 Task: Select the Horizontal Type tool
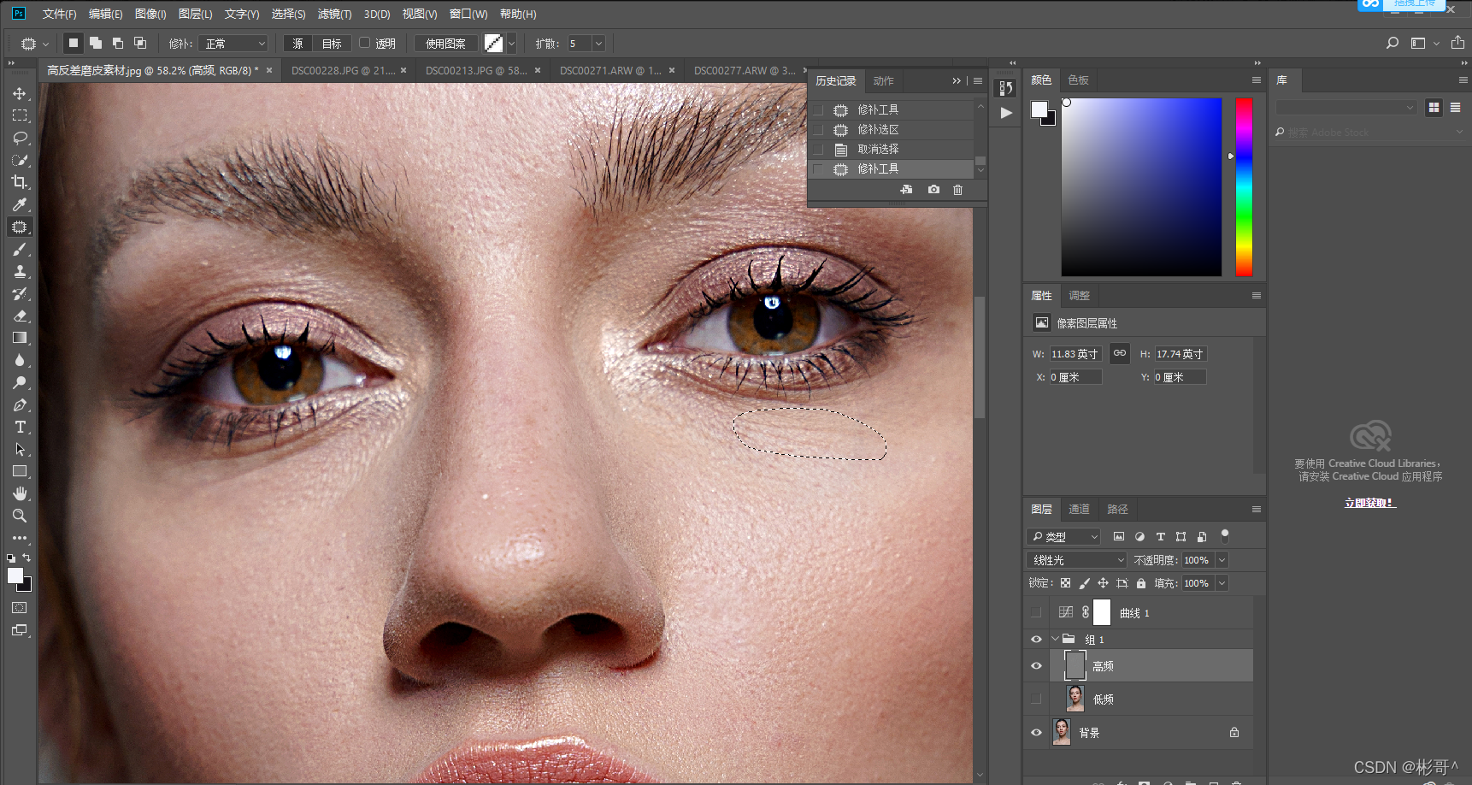coord(20,427)
